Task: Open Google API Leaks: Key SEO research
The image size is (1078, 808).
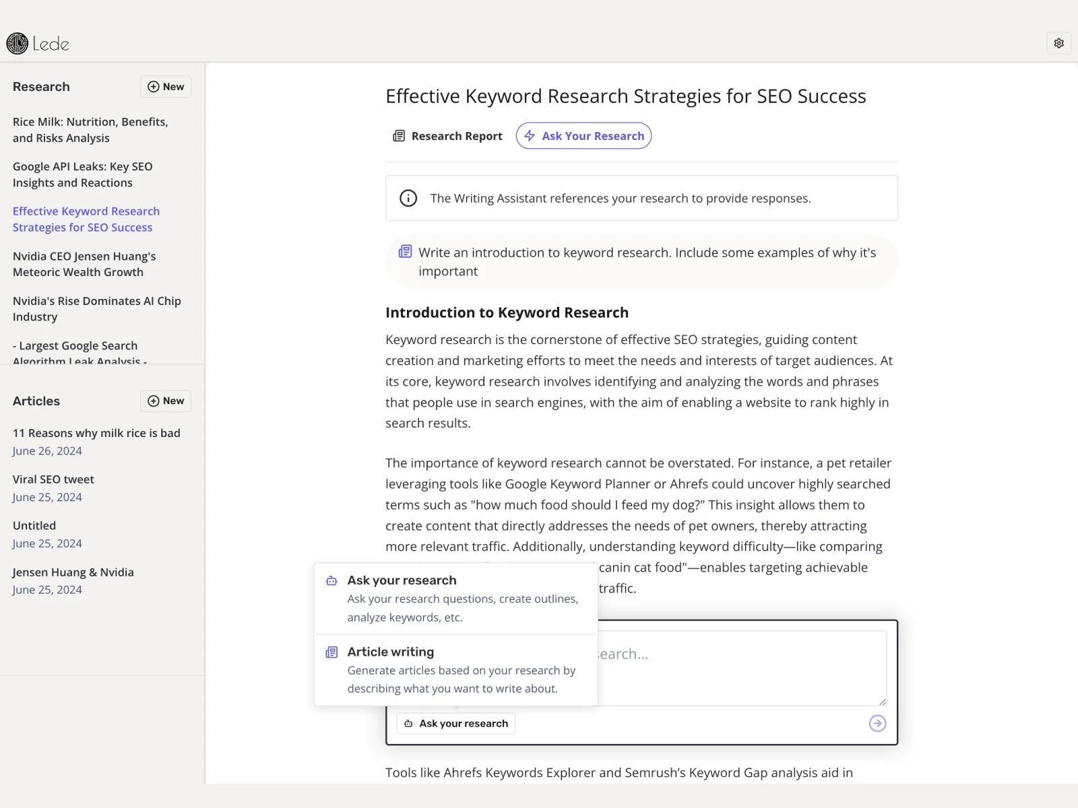Action: [x=83, y=174]
